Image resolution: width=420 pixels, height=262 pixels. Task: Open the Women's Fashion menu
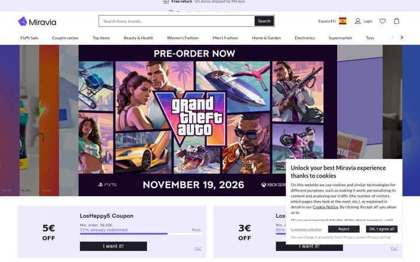click(183, 38)
